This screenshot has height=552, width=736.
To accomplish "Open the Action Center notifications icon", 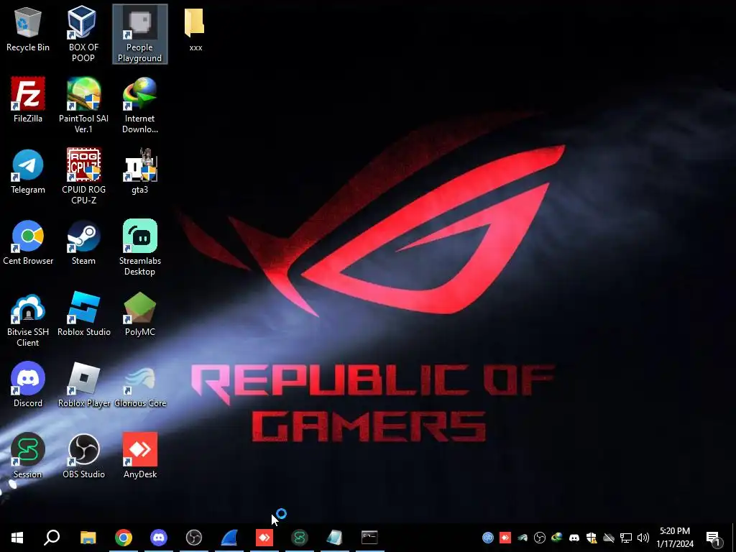I will [713, 538].
